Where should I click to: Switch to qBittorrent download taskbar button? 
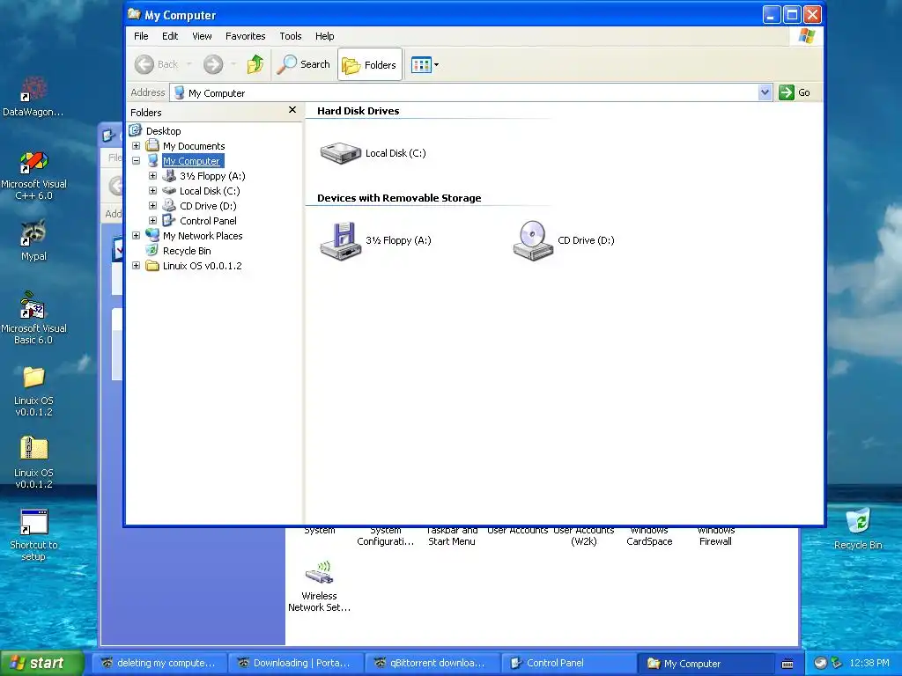click(433, 664)
